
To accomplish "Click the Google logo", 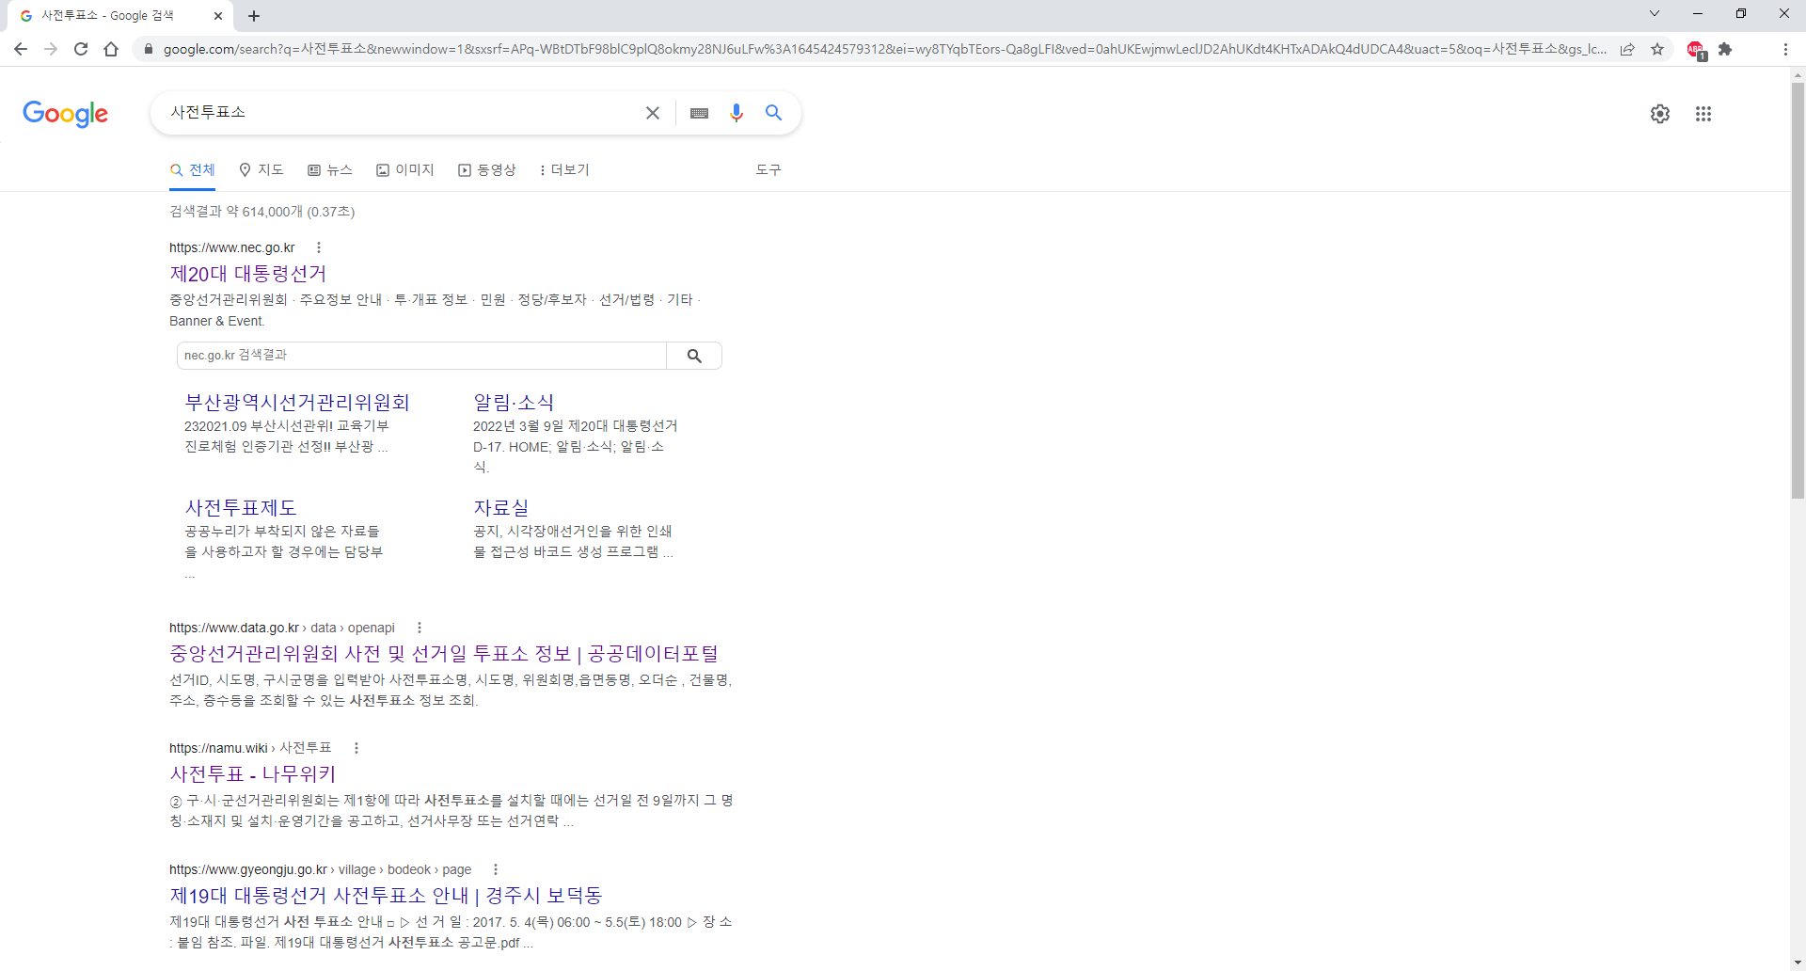I will [65, 114].
